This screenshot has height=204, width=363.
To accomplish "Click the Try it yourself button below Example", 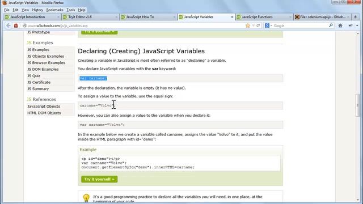I will point(99,179).
